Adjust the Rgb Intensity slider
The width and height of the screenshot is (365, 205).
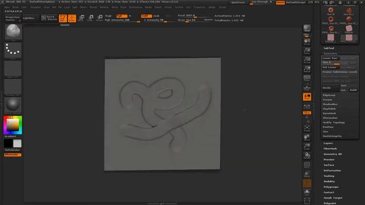point(122,20)
